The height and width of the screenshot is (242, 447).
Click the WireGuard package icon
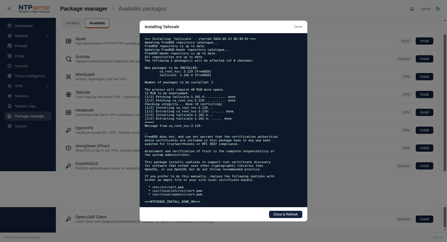click(68, 77)
